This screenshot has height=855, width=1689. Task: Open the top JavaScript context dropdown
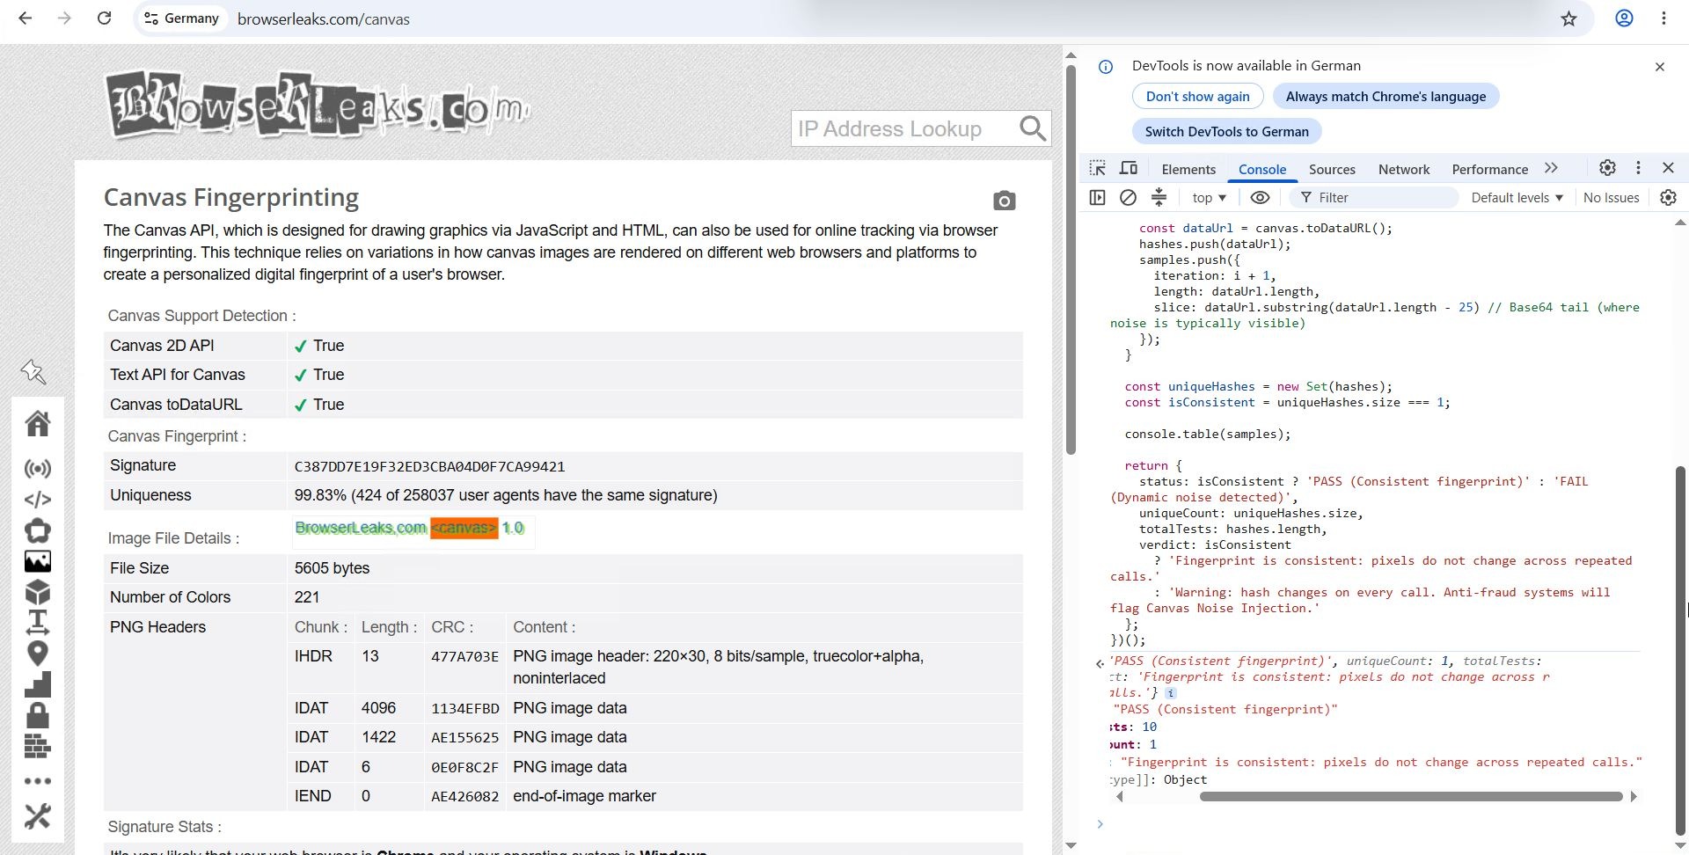1209,198
